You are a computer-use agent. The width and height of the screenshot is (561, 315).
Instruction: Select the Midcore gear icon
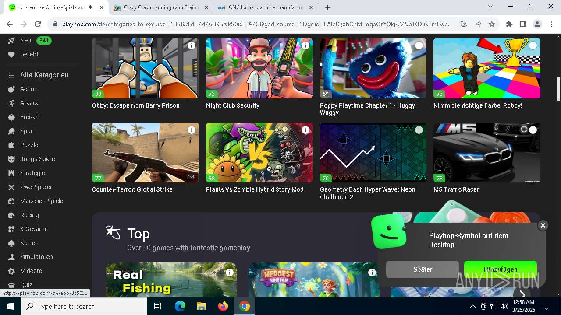pyautogui.click(x=11, y=271)
